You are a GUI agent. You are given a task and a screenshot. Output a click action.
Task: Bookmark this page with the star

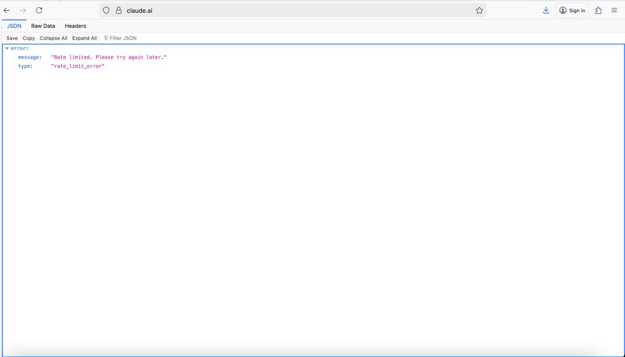[x=479, y=10]
